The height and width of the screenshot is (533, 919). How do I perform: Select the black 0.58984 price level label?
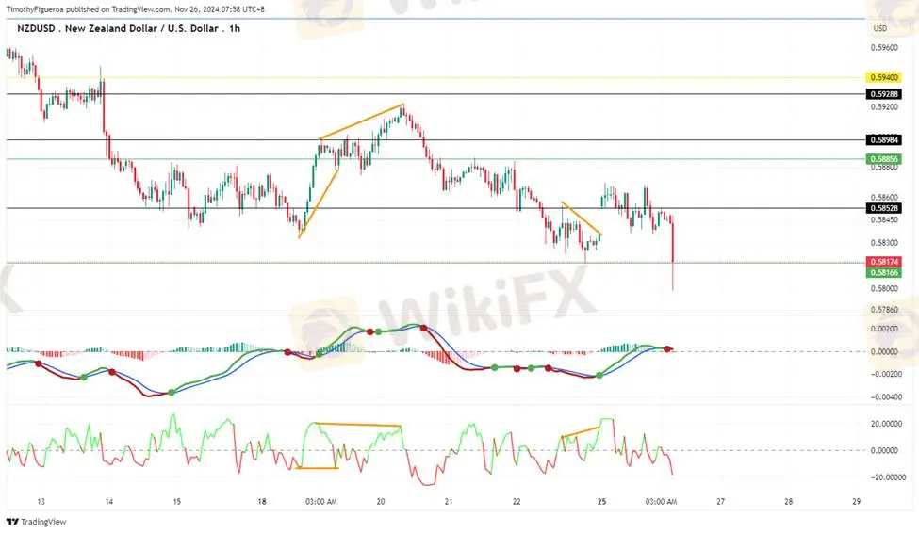point(884,139)
